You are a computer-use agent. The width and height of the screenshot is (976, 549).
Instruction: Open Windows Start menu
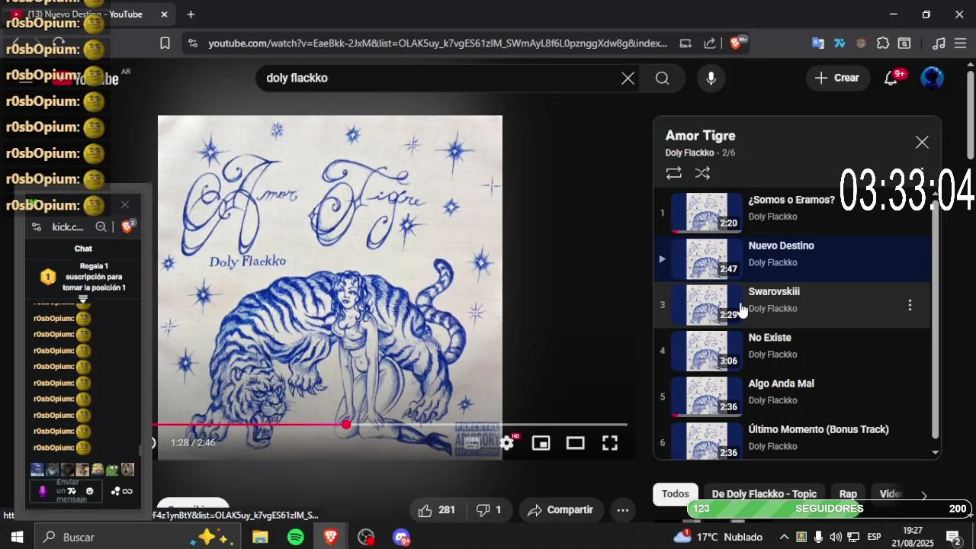coord(17,538)
